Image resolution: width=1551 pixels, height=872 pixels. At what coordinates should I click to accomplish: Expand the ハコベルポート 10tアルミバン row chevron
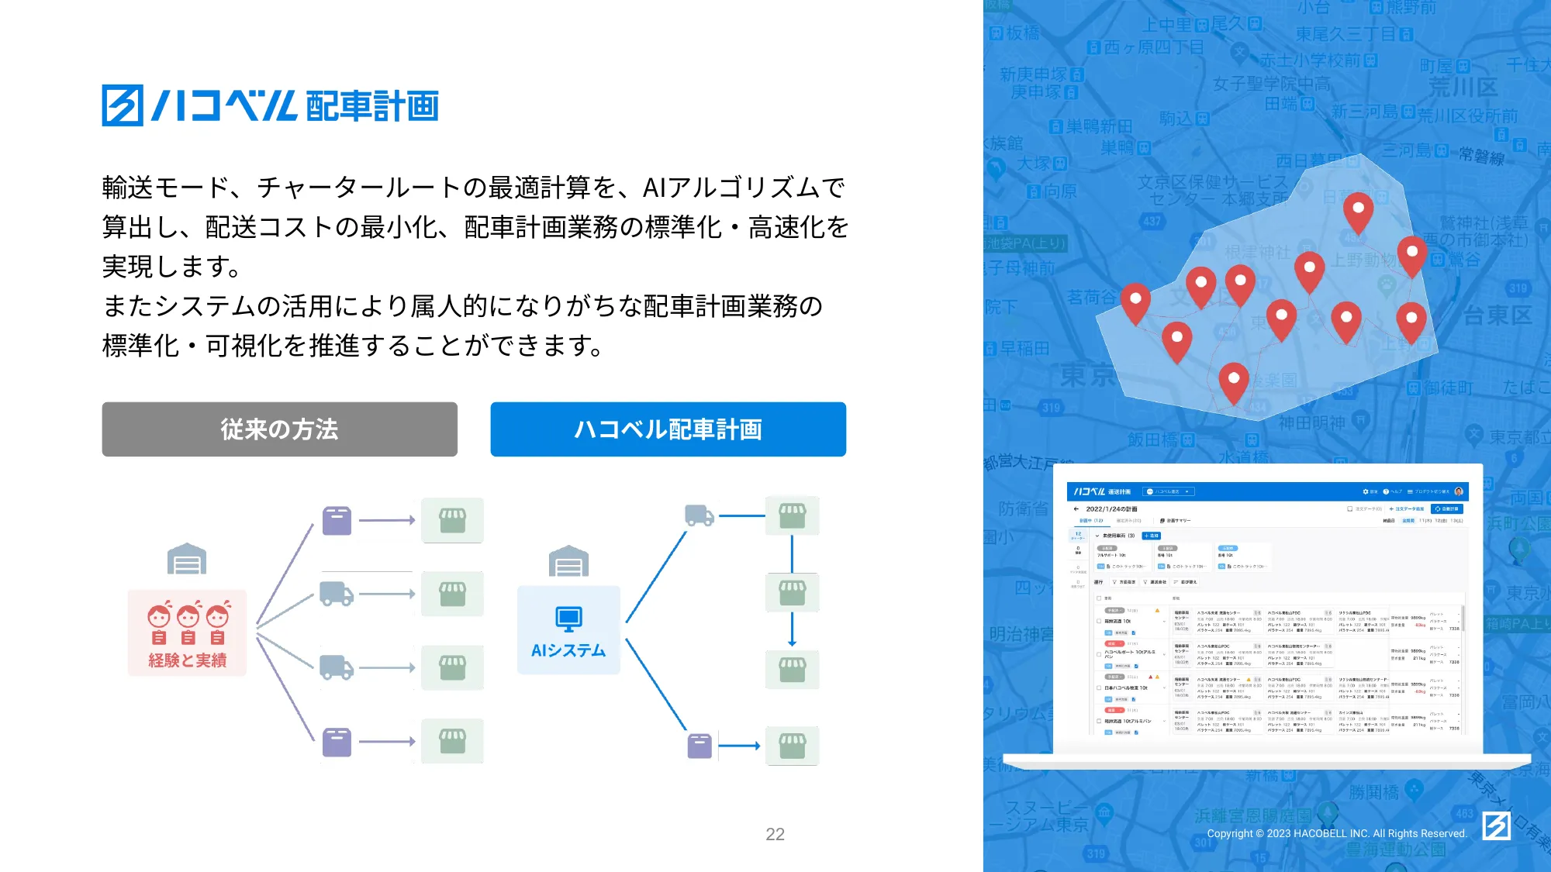click(1163, 654)
